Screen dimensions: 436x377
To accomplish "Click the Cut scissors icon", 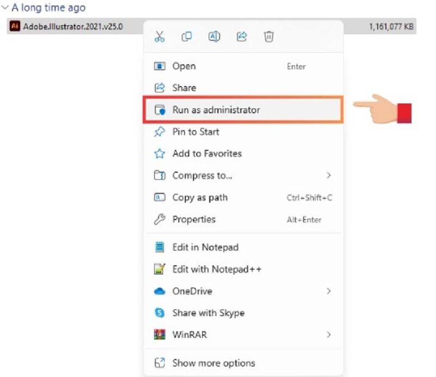I will point(159,37).
